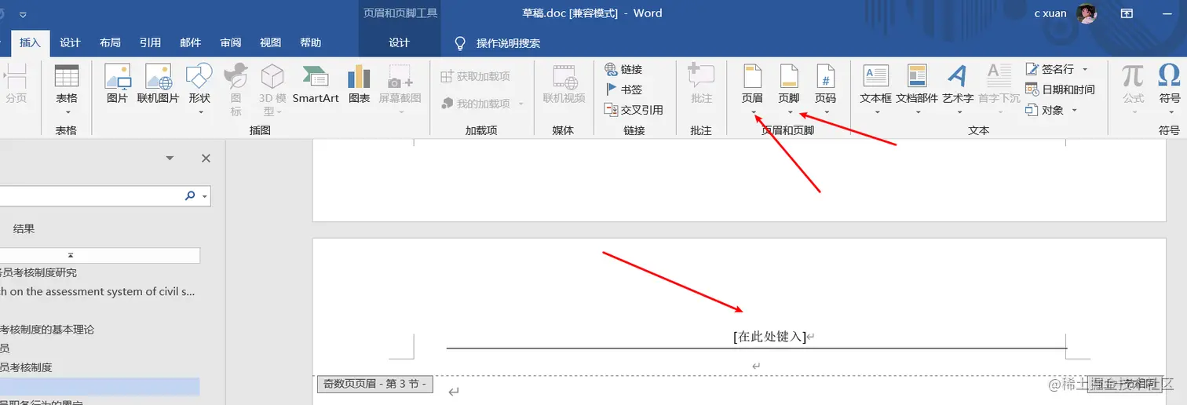Open the navigation pane options arrow
Viewport: 1187px width, 405px height.
pos(170,159)
